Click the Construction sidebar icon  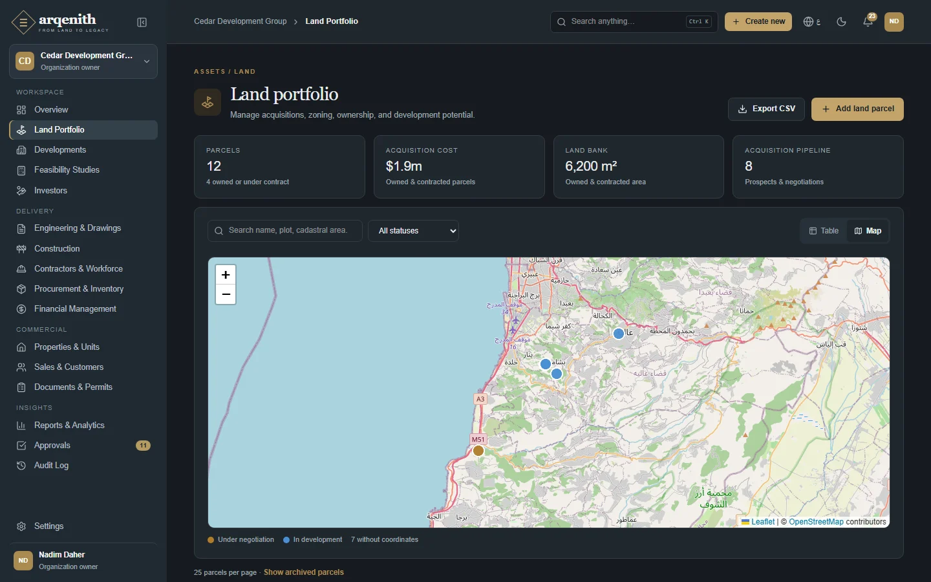click(x=21, y=249)
